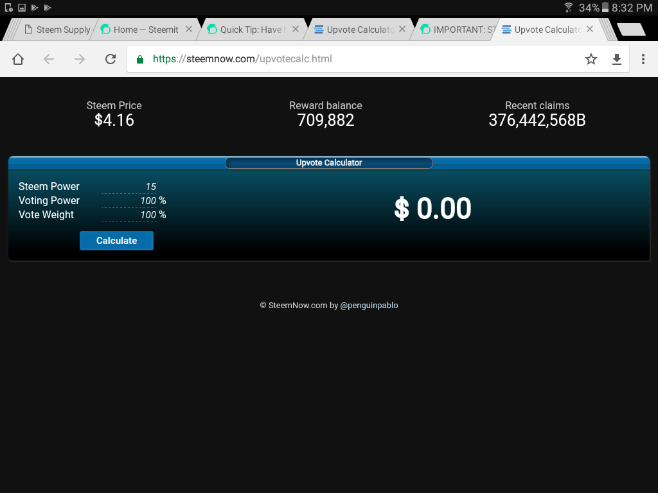Open the first Play Store notification icon
This screenshot has height=493, width=658.
[35, 7]
